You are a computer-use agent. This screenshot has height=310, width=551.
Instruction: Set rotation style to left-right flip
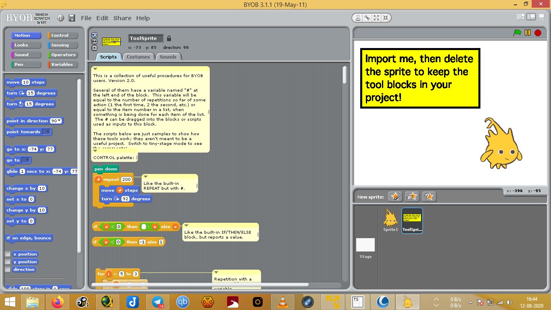point(94,42)
